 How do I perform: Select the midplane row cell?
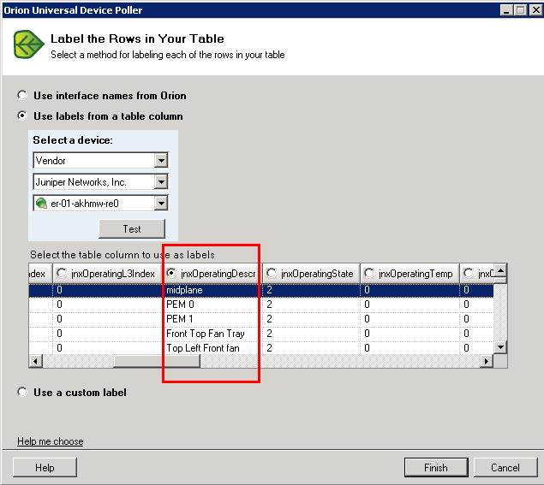[x=211, y=290]
